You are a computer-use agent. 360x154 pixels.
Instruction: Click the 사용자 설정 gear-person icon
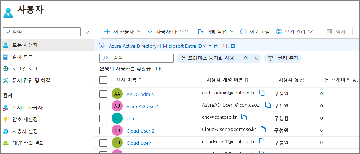[6, 131]
